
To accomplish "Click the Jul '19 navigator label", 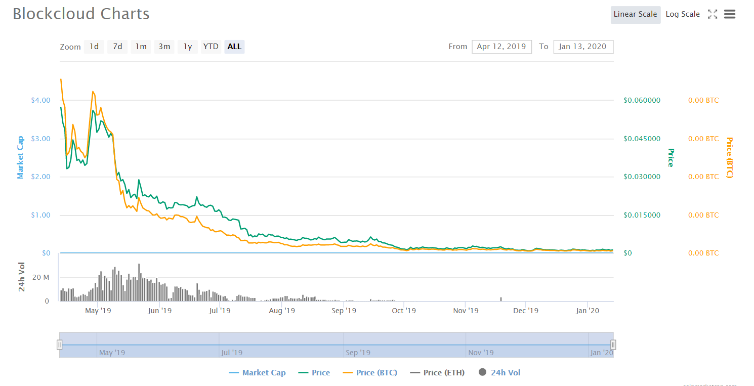I will tap(232, 353).
